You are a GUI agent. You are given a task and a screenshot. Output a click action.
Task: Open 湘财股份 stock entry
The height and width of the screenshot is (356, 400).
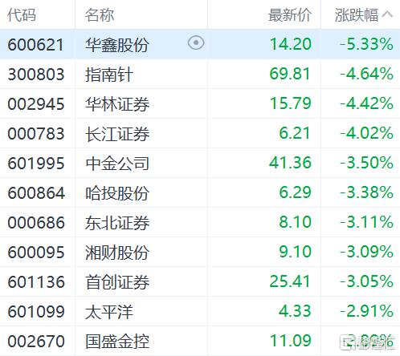pyautogui.click(x=117, y=253)
